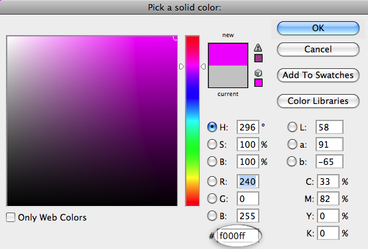
Task: Select the web safe magenta swatch below the cube
Action: pos(259,83)
